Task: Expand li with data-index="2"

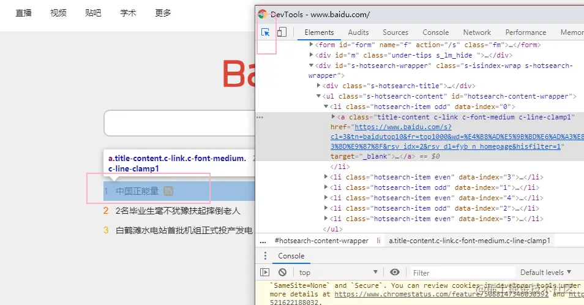Action: point(326,208)
